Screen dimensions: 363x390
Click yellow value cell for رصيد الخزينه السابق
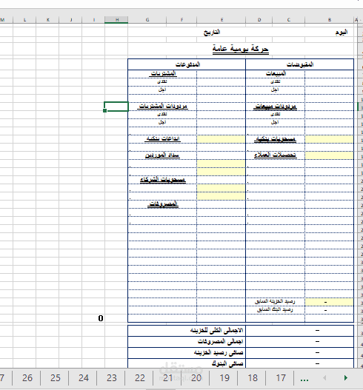(329, 302)
